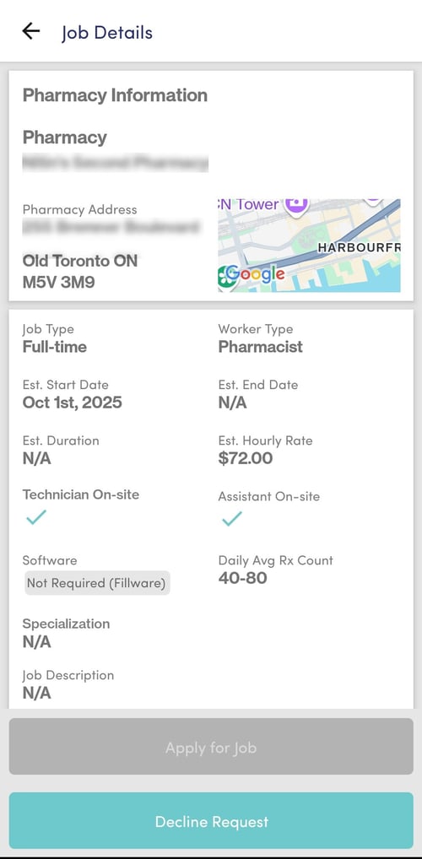The image size is (422, 859).
Task: Tap the blurred pharmacy address line
Action: click(x=111, y=227)
